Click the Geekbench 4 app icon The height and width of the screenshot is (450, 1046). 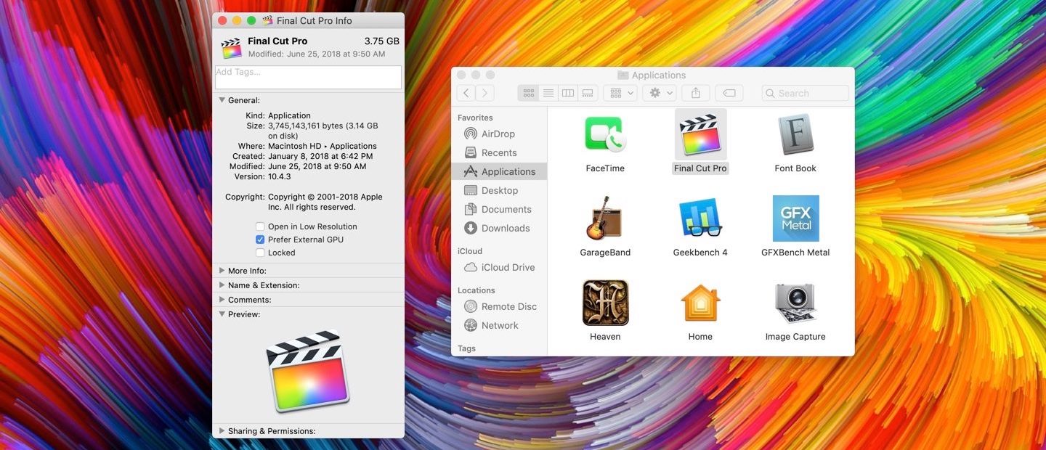[x=700, y=218]
